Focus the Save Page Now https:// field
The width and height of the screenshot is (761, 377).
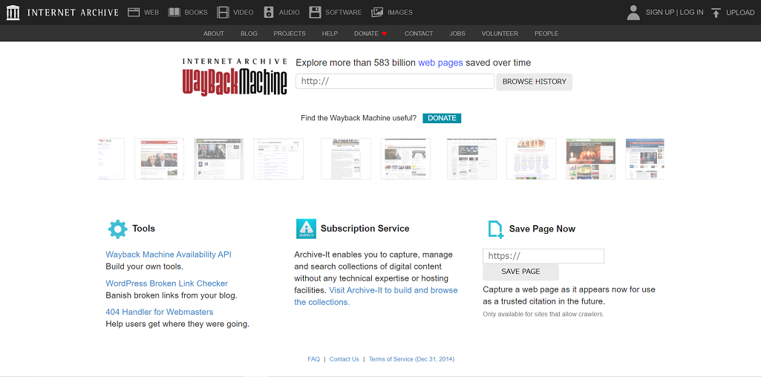click(543, 256)
